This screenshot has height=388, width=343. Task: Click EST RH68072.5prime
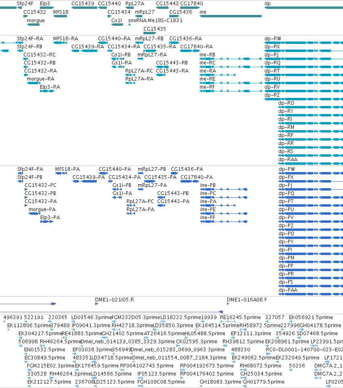[x=260, y=366]
